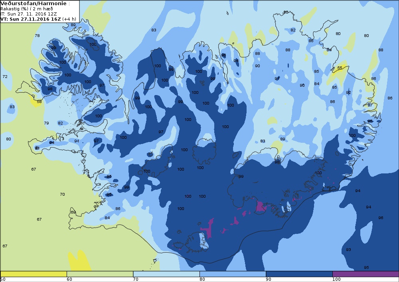Click the pale green 60–70 legend band
This screenshot has width=399, height=282.
pos(100,274)
